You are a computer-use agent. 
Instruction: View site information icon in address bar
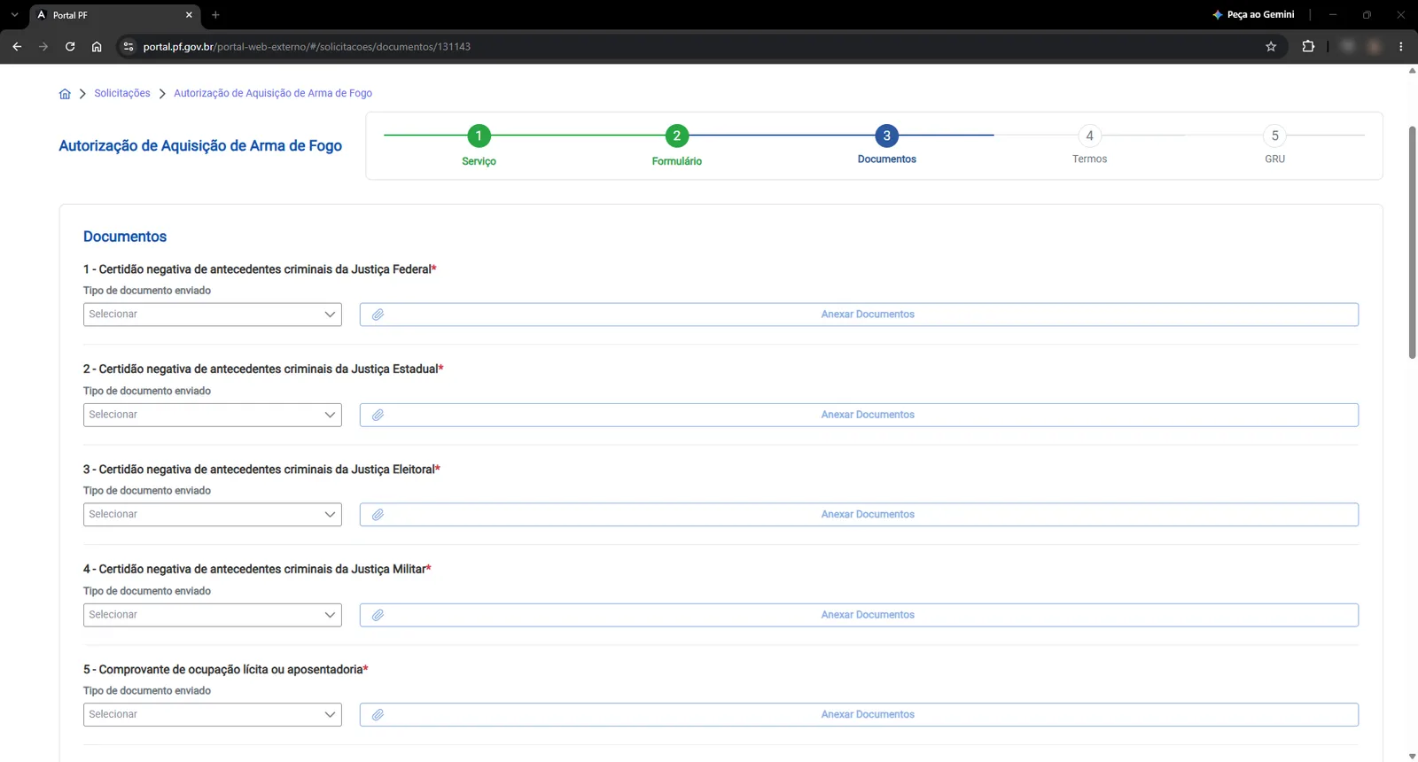coord(129,46)
